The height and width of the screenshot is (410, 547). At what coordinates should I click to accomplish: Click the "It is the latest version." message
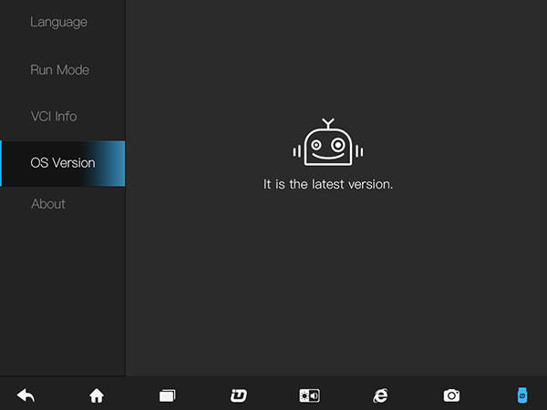point(328,184)
